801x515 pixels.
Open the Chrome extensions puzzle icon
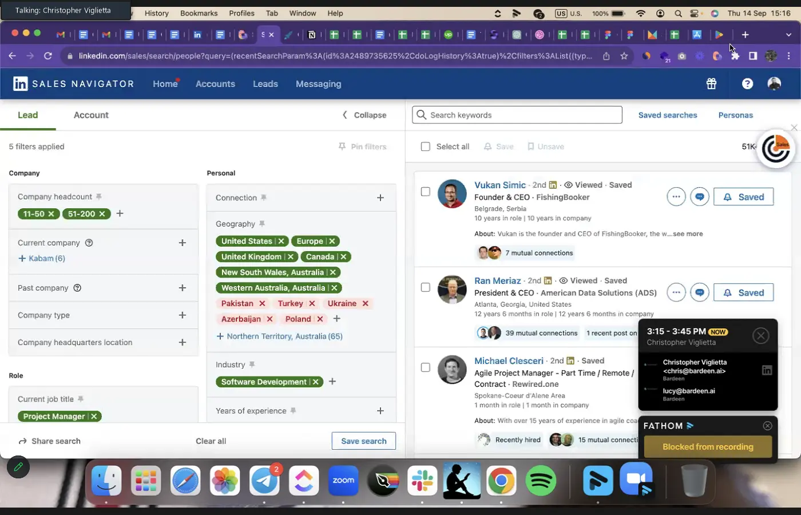tap(735, 56)
